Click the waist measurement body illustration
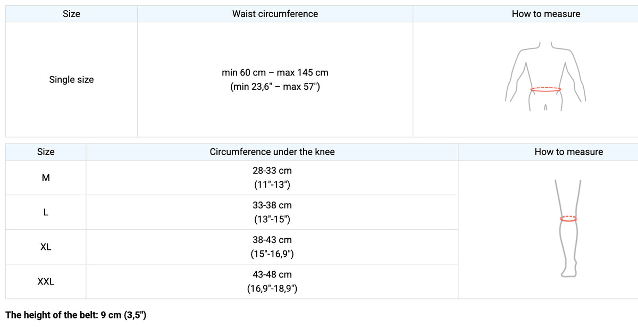Screen dimensions: 638x327 546,76
